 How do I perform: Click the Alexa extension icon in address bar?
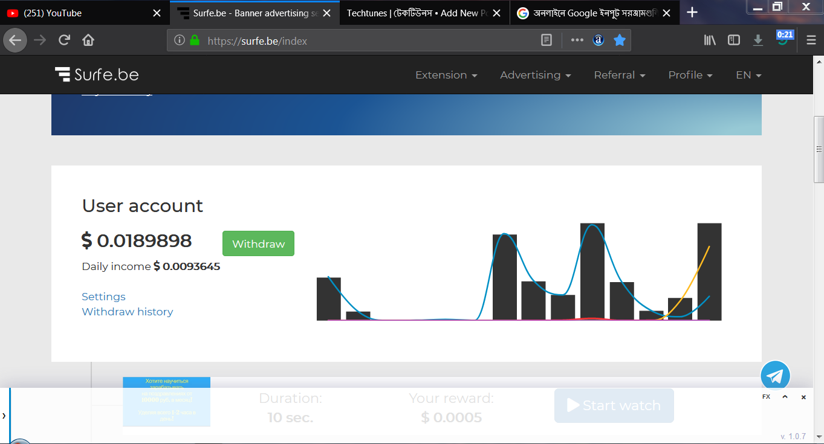[599, 40]
